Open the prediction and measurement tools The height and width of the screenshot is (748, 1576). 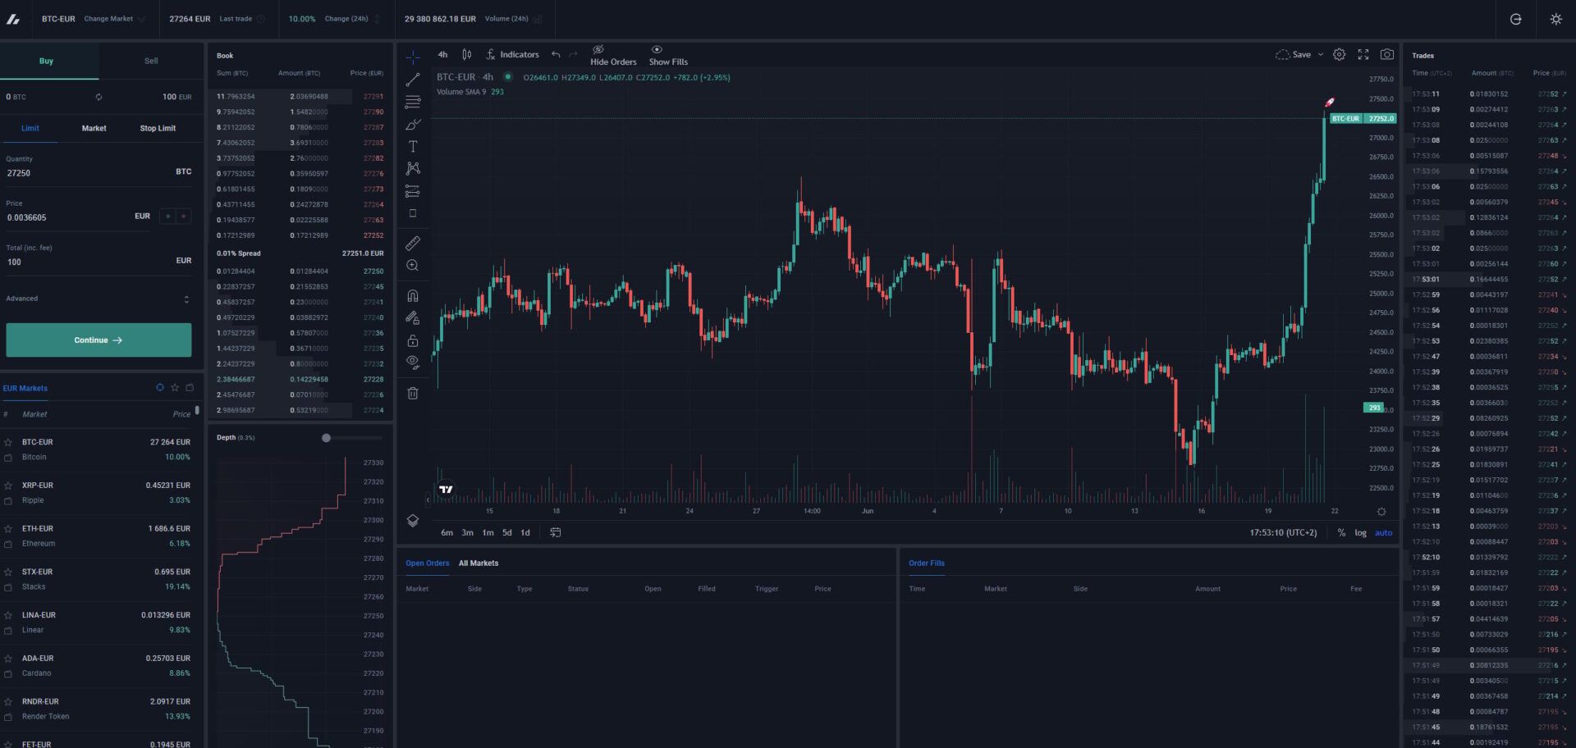[x=413, y=191]
